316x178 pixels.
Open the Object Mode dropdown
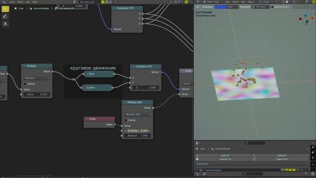[x=213, y=2]
